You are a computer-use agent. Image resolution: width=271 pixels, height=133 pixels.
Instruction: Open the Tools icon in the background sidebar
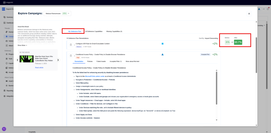click(x=7, y=59)
